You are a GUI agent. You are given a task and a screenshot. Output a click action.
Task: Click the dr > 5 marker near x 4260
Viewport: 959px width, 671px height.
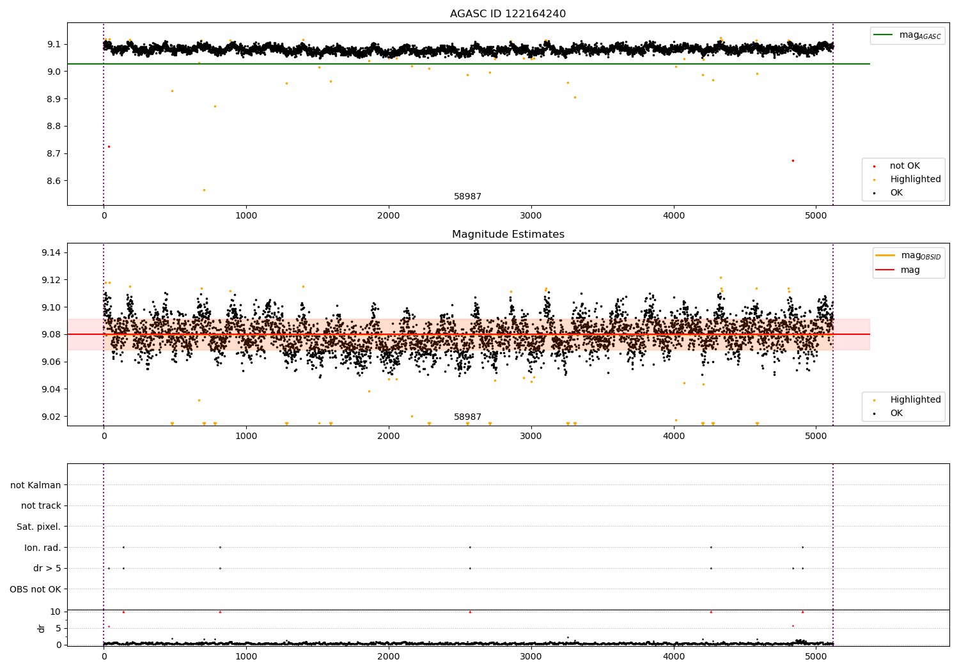[x=711, y=568]
